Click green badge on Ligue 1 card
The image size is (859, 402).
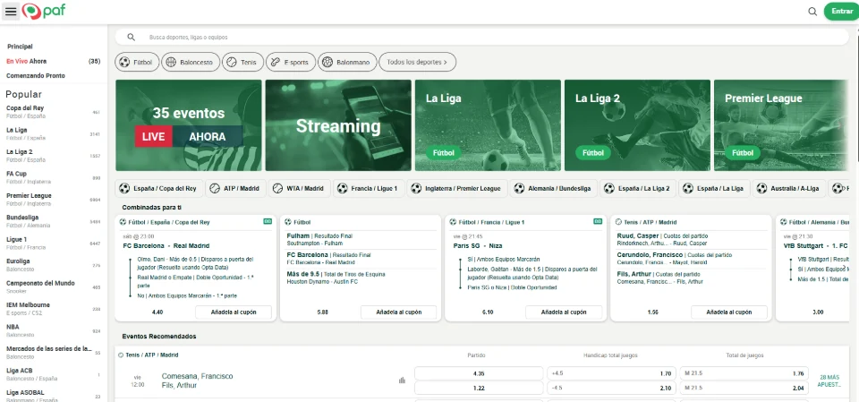point(598,221)
